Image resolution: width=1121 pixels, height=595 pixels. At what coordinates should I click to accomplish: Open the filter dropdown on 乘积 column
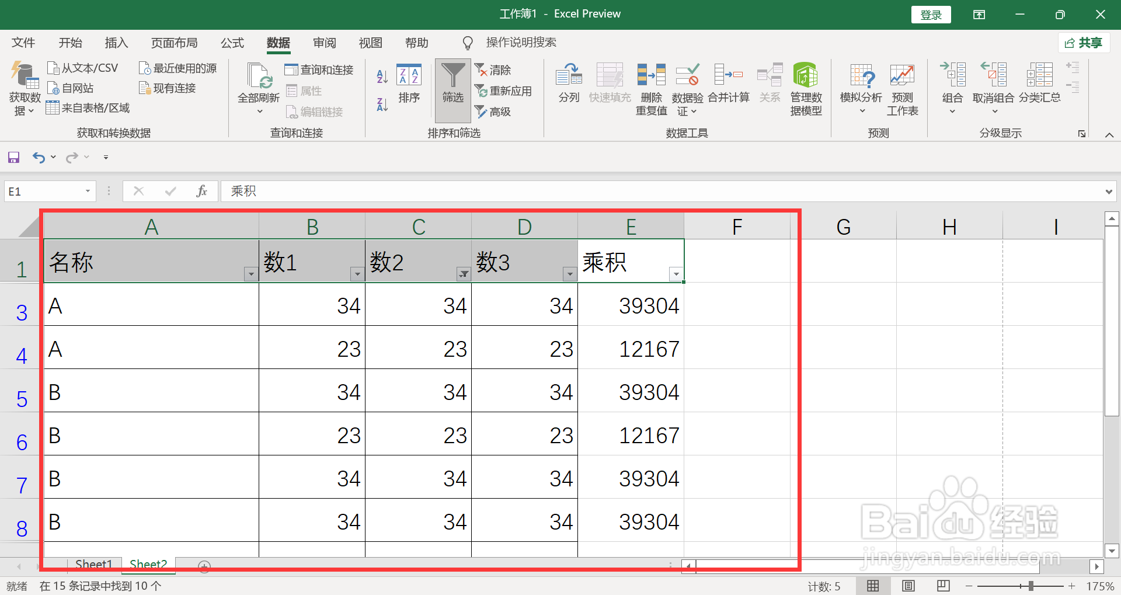coord(676,273)
